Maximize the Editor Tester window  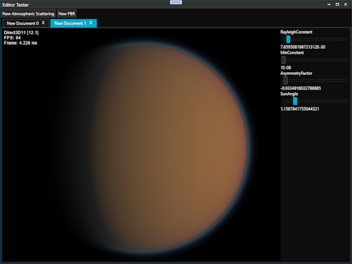[x=337, y=4]
